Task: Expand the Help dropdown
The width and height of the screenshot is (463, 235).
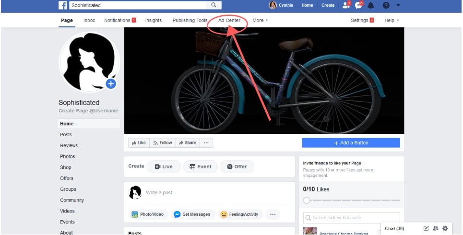Action: (392, 20)
